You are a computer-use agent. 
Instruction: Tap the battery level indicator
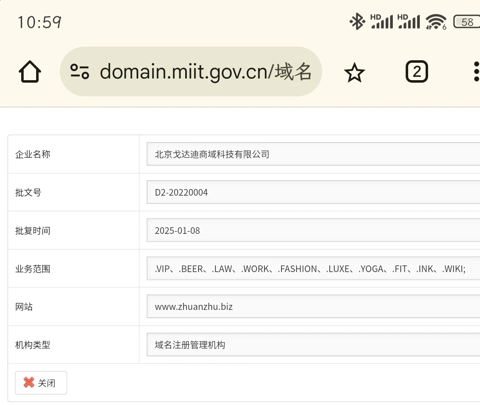467,22
